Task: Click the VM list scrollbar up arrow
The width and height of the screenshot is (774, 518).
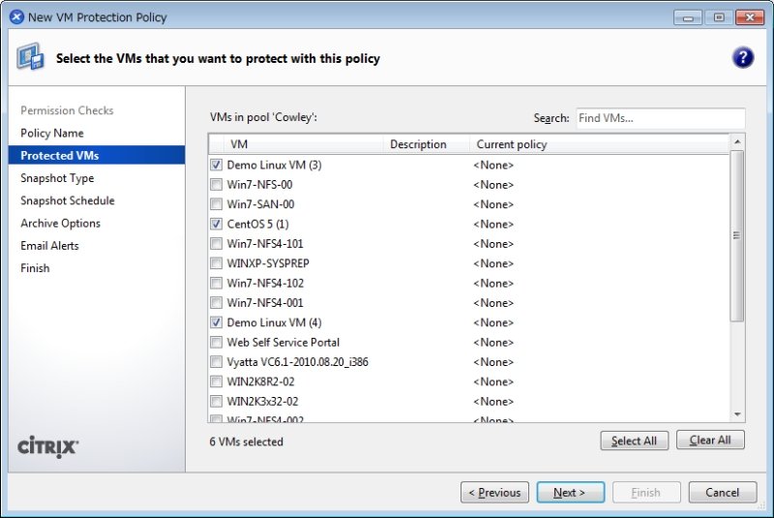Action: click(737, 141)
